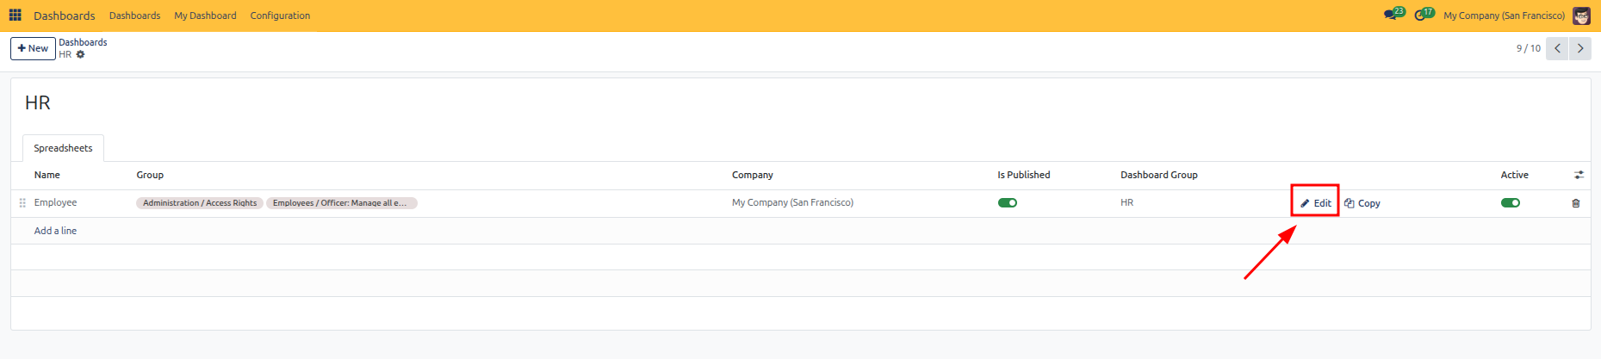1601x359 pixels.
Task: Open the column options adjust icon
Action: pos(1579,175)
